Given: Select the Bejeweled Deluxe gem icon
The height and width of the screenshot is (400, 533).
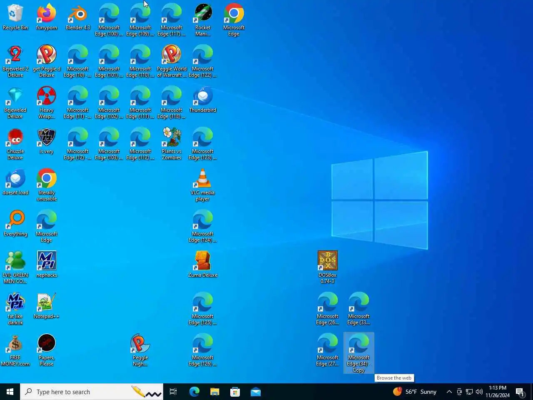Looking at the screenshot, I should tap(15, 102).
